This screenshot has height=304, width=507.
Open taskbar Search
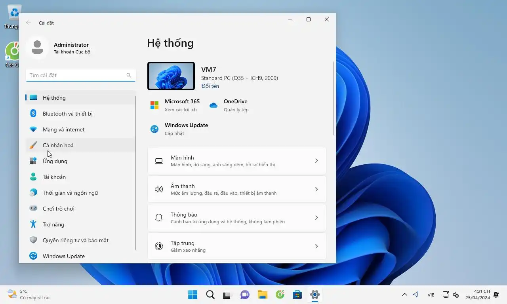(210, 294)
